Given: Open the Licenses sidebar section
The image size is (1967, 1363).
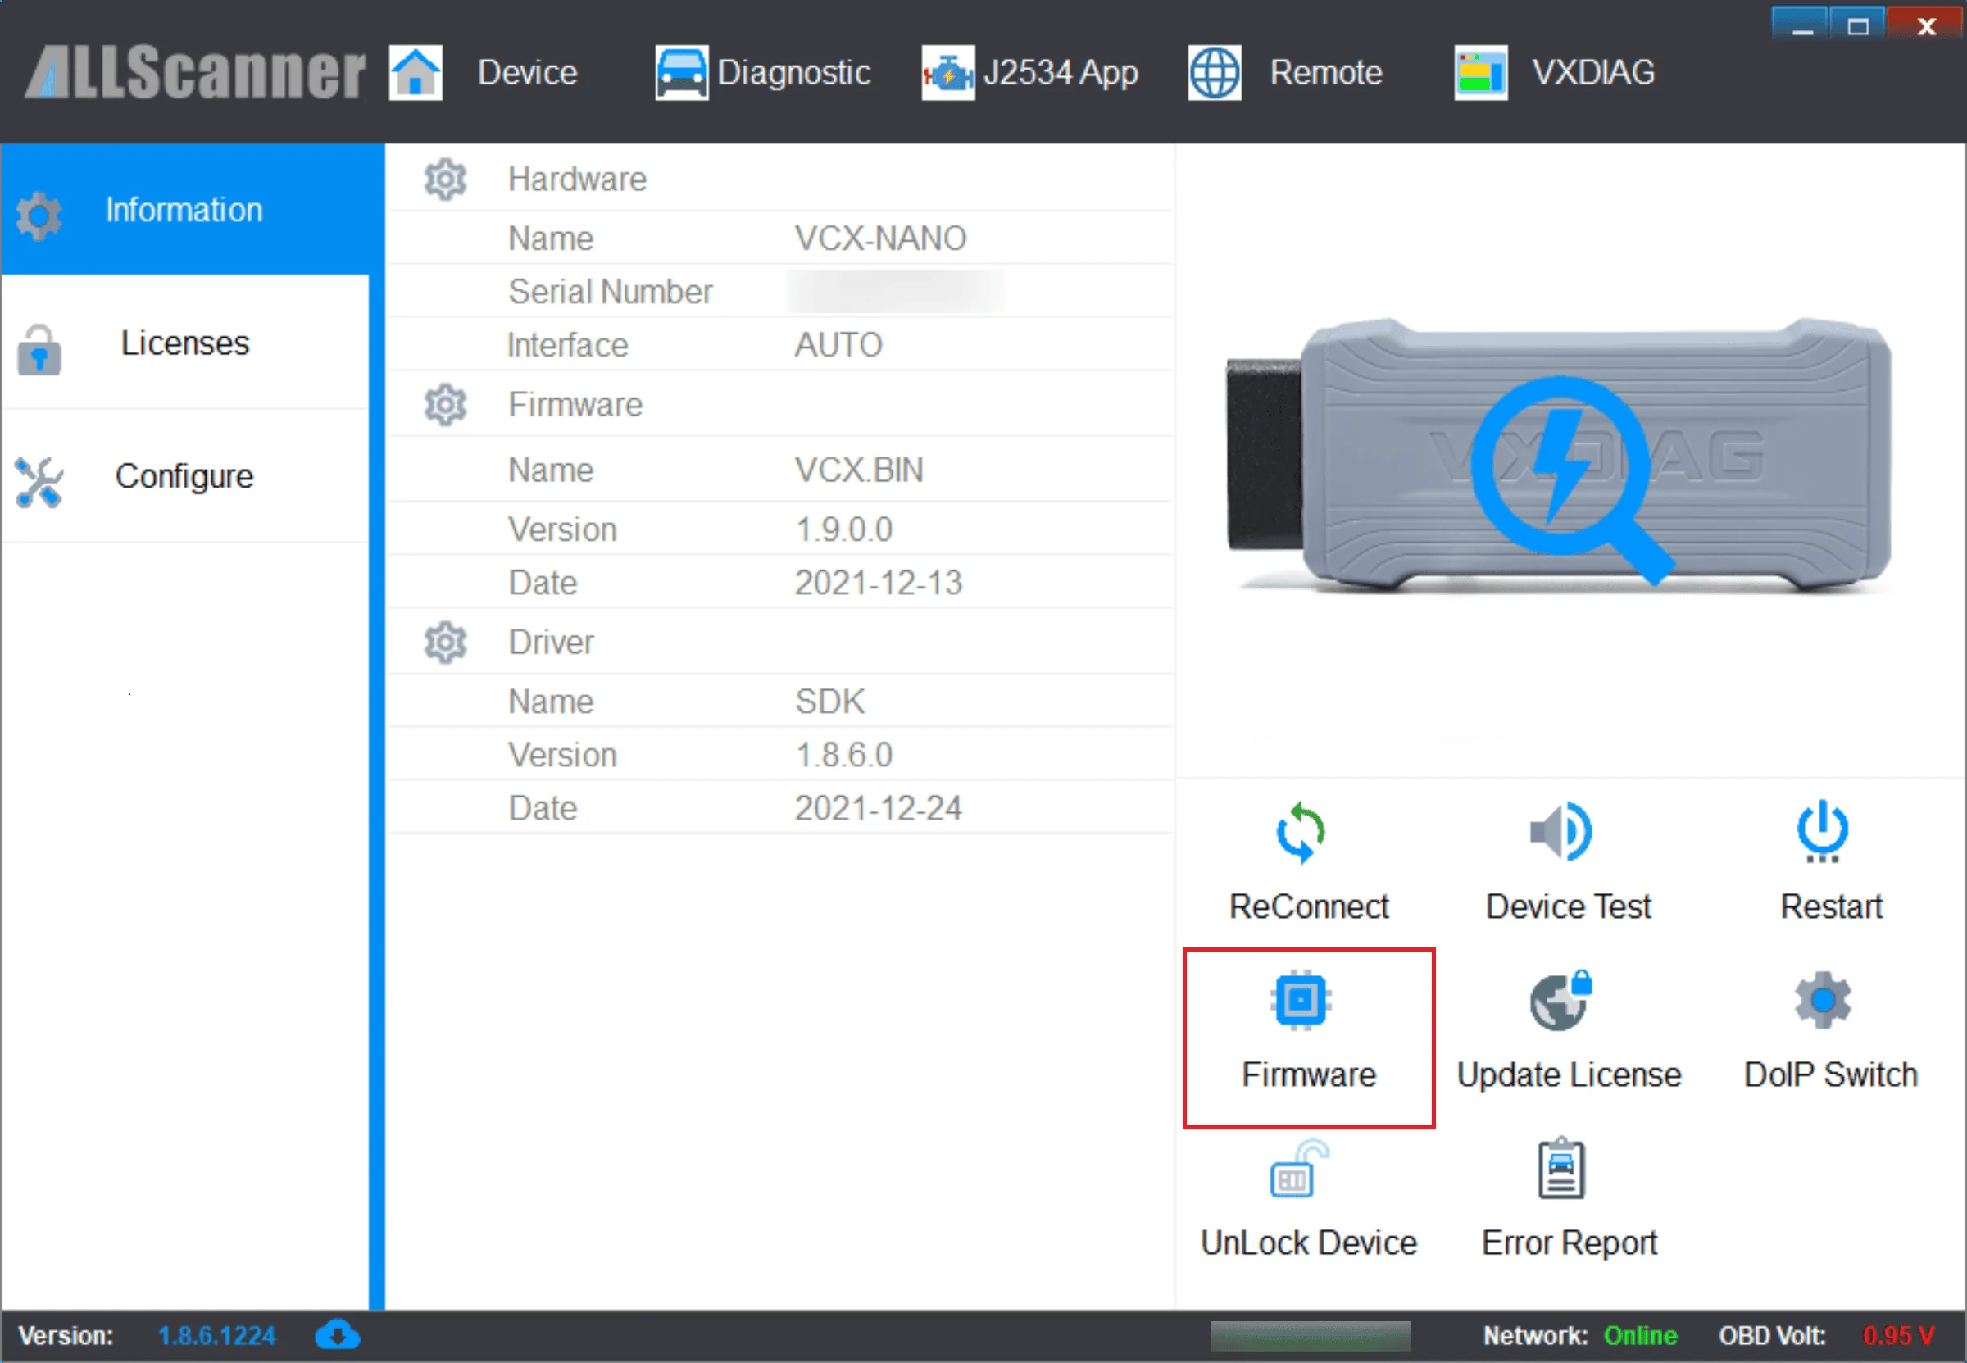Looking at the screenshot, I should pos(184,343).
